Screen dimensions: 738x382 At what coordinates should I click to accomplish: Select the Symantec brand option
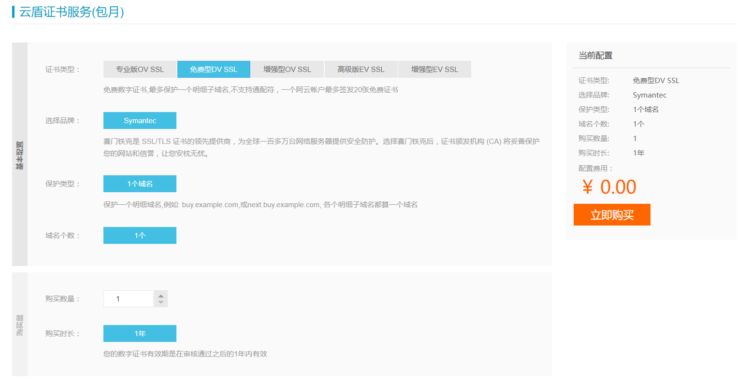click(140, 121)
